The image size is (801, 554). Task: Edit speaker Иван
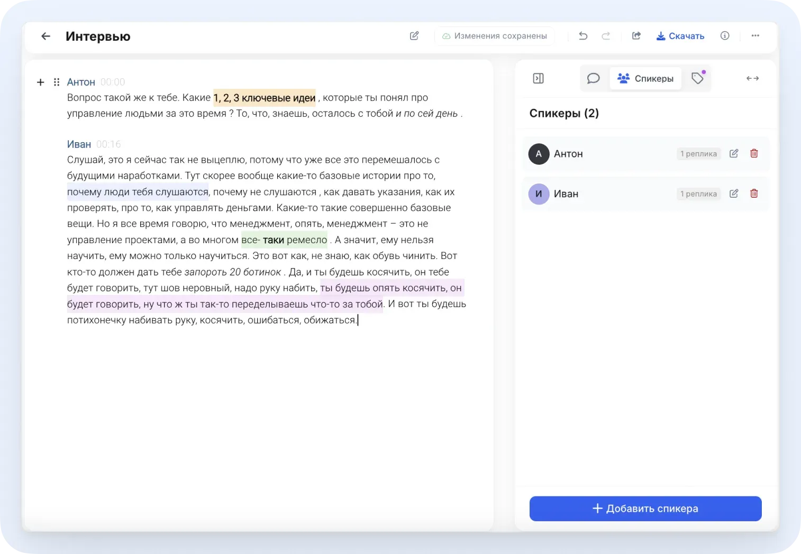[x=734, y=193]
